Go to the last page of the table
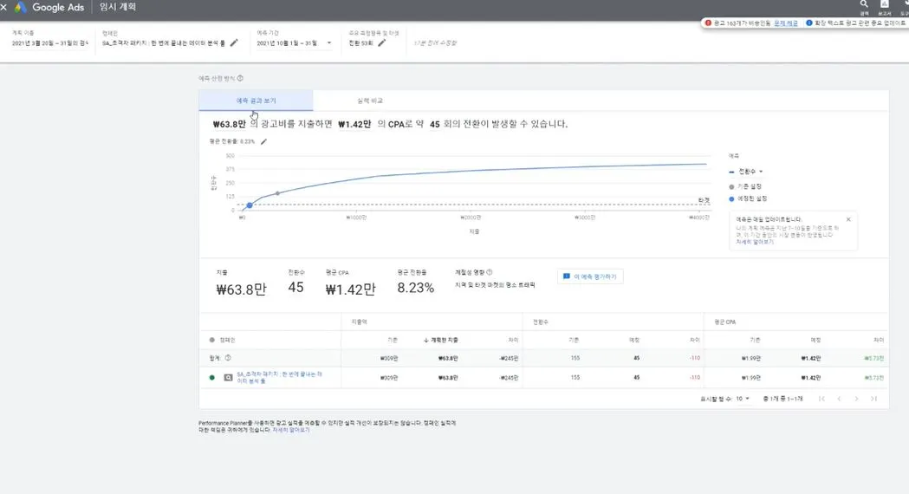Image resolution: width=909 pixels, height=494 pixels. 873,399
